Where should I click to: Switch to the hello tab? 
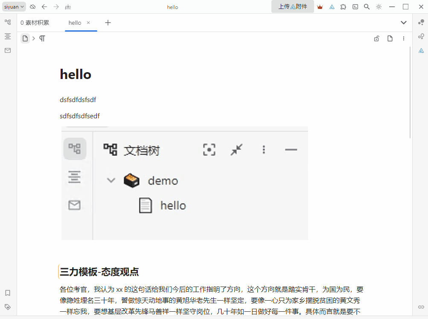(x=74, y=23)
